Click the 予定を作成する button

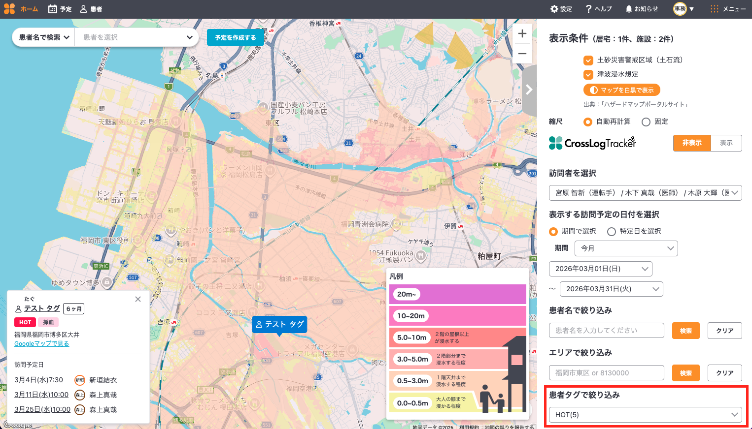tap(236, 37)
